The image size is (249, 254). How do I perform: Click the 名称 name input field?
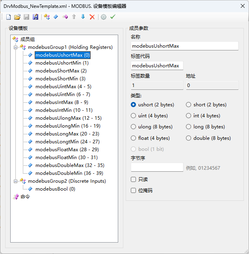tap(185, 46)
